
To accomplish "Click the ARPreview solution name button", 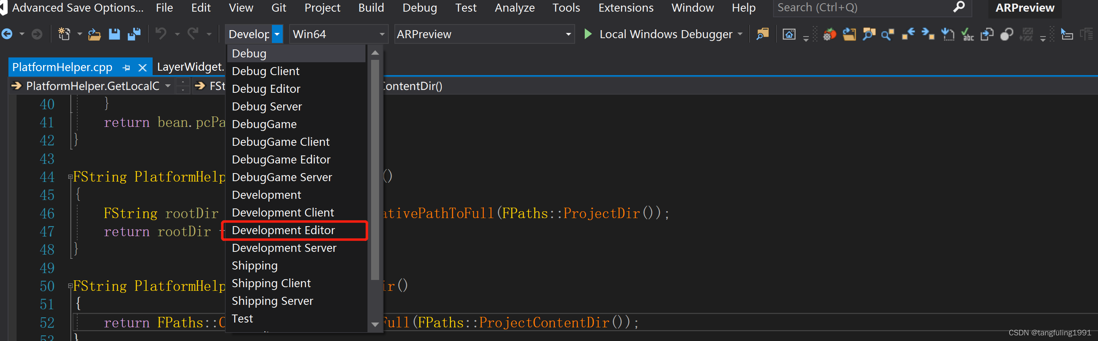I will pyautogui.click(x=1025, y=8).
